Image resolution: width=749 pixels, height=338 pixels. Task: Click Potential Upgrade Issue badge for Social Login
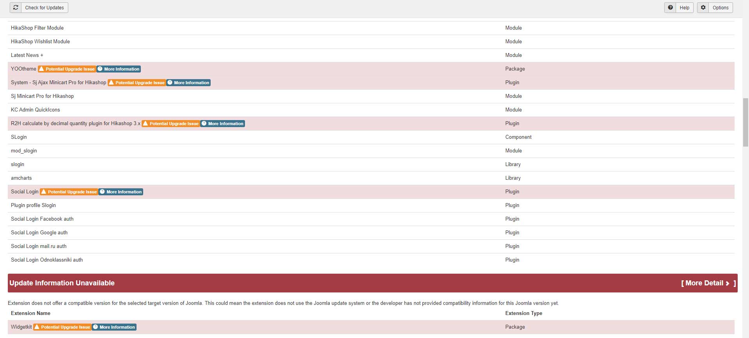[x=69, y=192]
